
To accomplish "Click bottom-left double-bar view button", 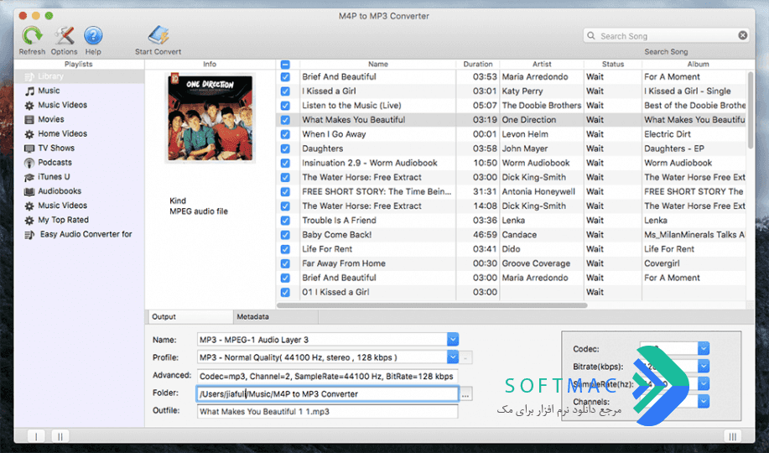I will [60, 436].
